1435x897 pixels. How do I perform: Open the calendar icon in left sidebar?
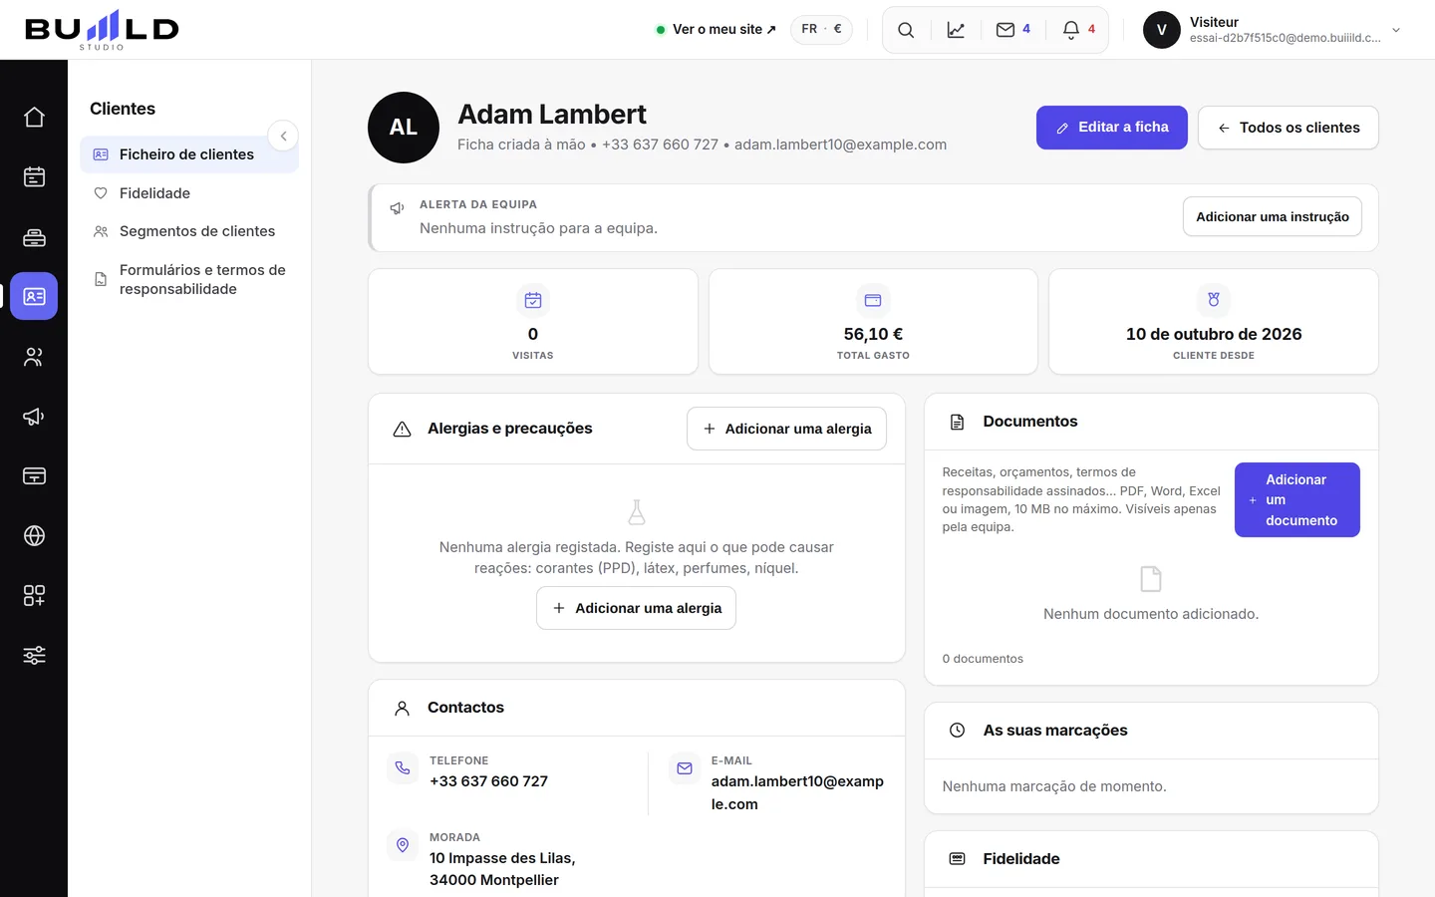34,177
